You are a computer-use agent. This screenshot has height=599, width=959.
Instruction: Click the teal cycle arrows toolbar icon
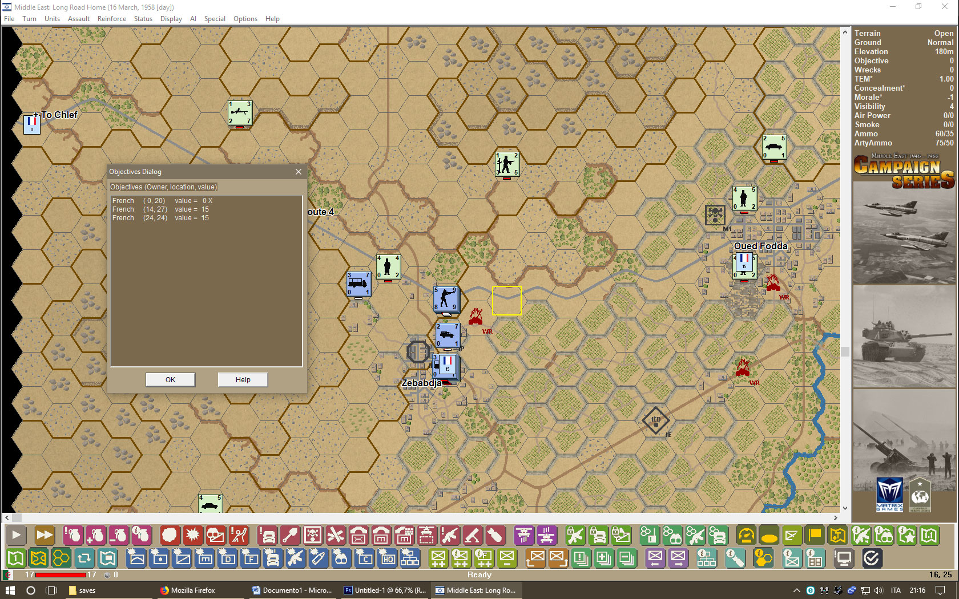point(84,558)
